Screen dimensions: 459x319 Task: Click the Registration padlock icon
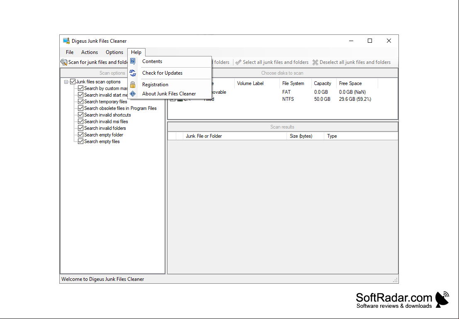133,85
